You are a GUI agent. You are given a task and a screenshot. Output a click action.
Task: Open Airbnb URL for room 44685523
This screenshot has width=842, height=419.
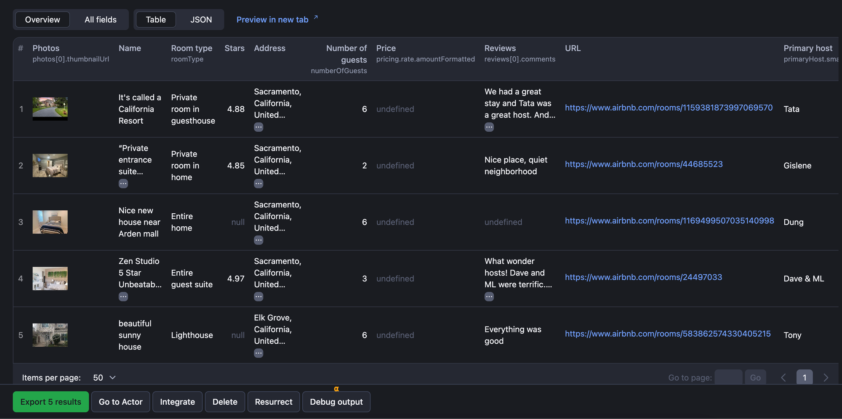tap(644, 164)
